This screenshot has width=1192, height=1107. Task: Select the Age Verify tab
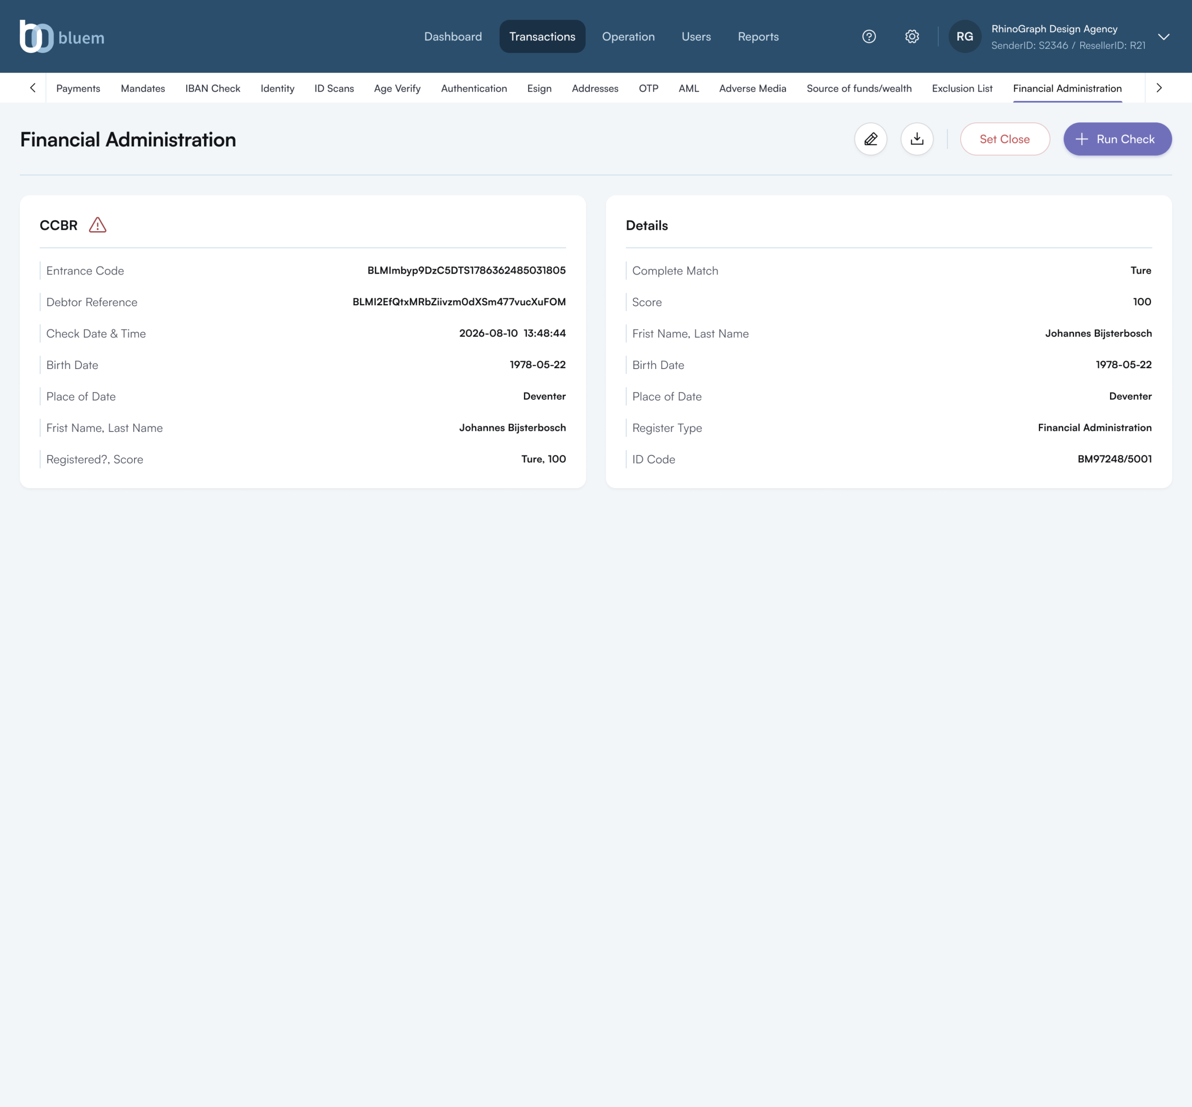tap(397, 88)
